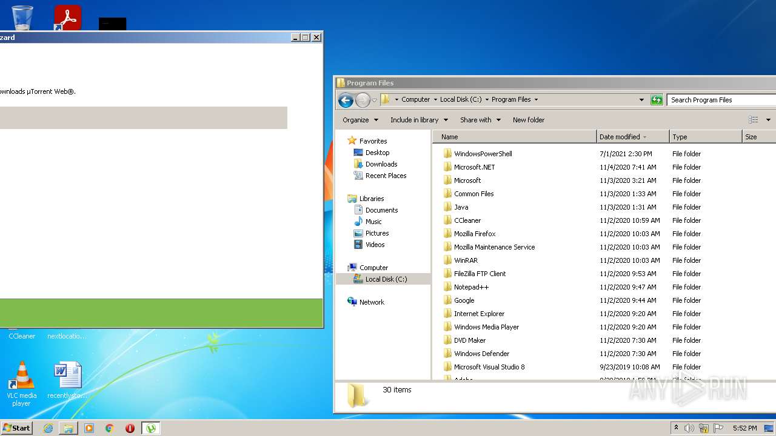This screenshot has width=776, height=436.
Task: Select Network in navigation pane
Action: point(372,302)
